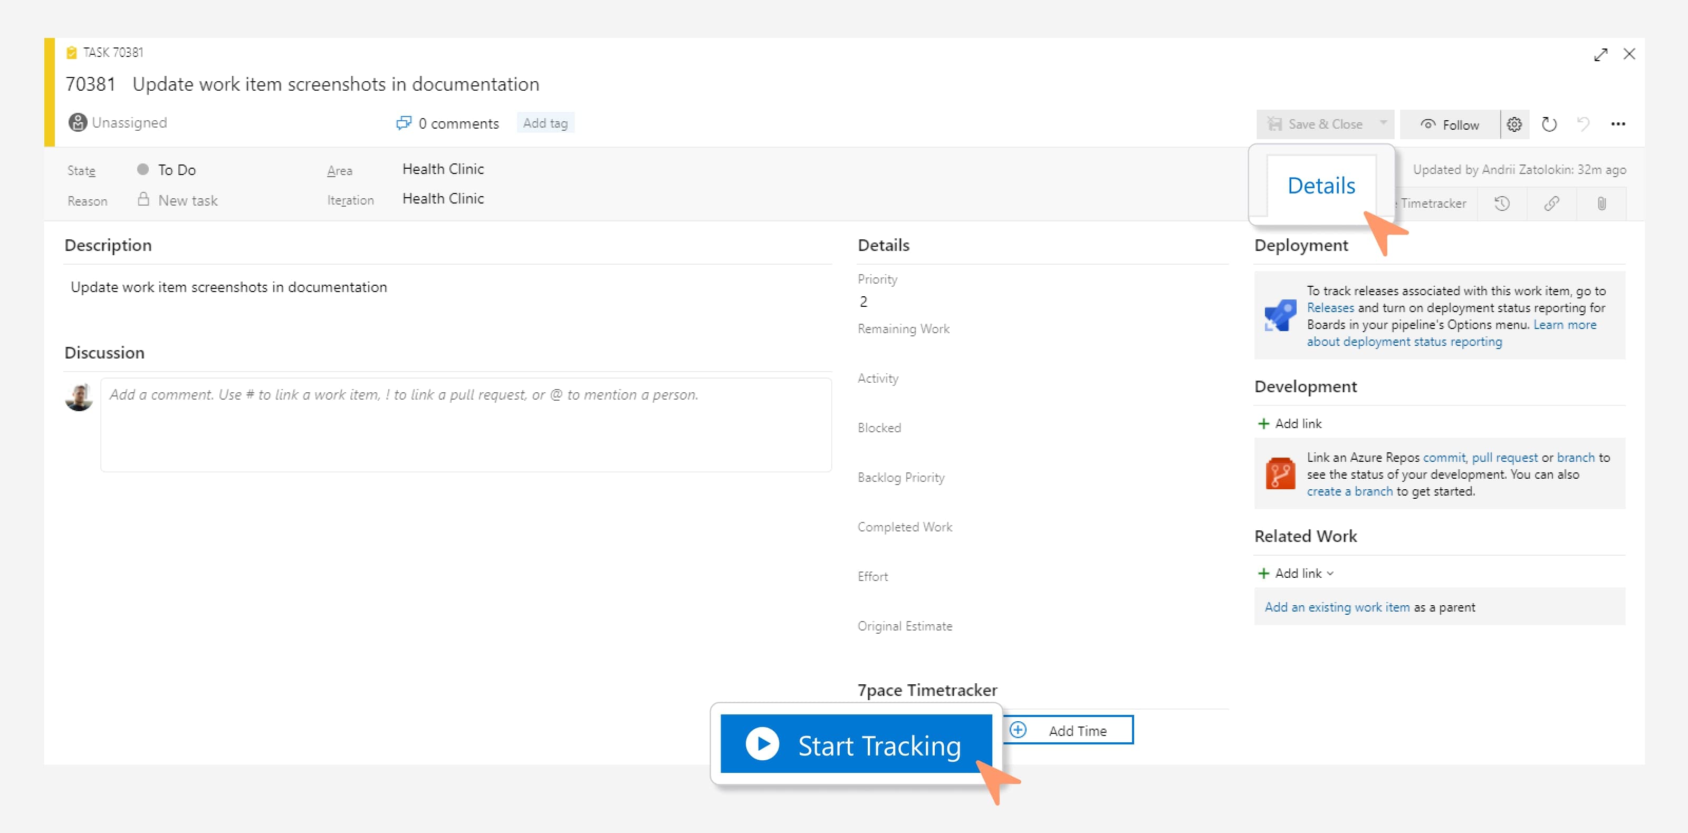Open the commit link
Image resolution: width=1688 pixels, height=833 pixels.
pos(1444,458)
